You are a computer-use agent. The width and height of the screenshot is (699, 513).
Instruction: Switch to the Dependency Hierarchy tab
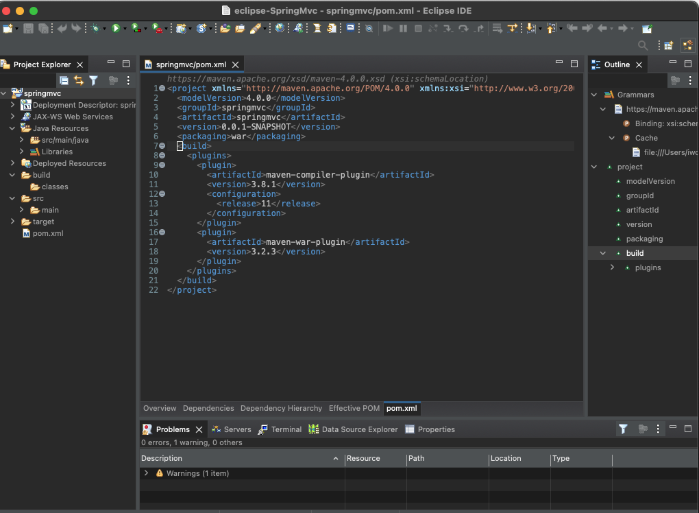(x=281, y=408)
